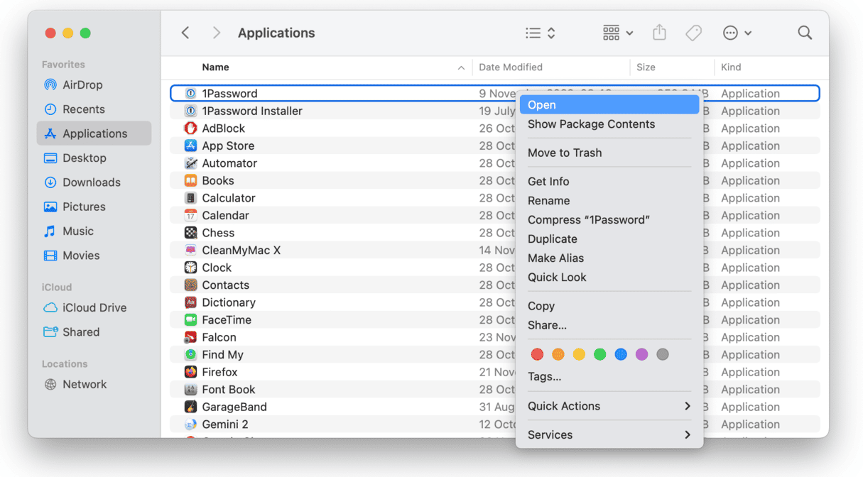The width and height of the screenshot is (863, 477).
Task: Open AirDrop in the sidebar
Action: (x=82, y=85)
